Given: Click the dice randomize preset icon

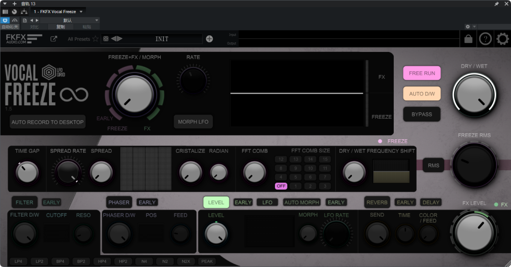Looking at the screenshot, I should tap(106, 39).
